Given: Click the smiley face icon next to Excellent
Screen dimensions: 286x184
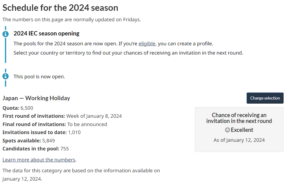Looking at the screenshot, I should click(x=227, y=130).
